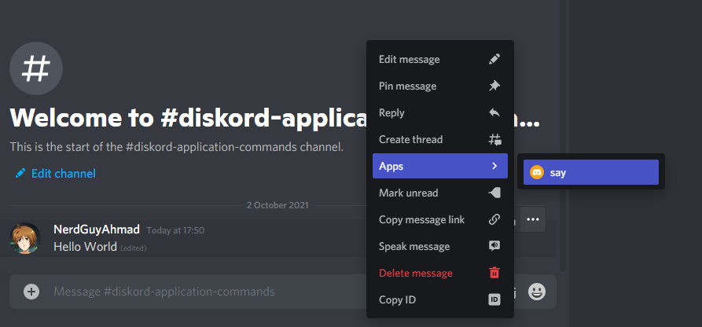The width and height of the screenshot is (702, 327).
Task: Click the ID badge icon beside Copy ID
Action: (494, 299)
